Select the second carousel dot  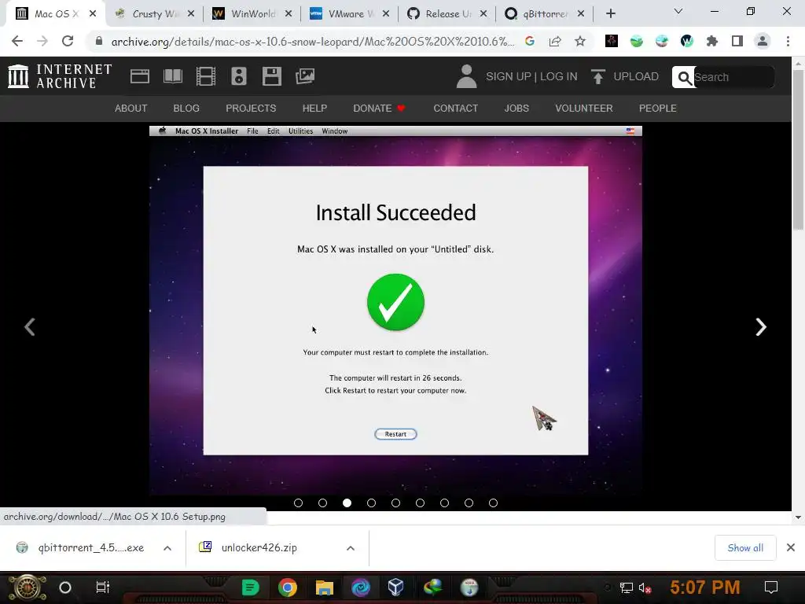[322, 503]
